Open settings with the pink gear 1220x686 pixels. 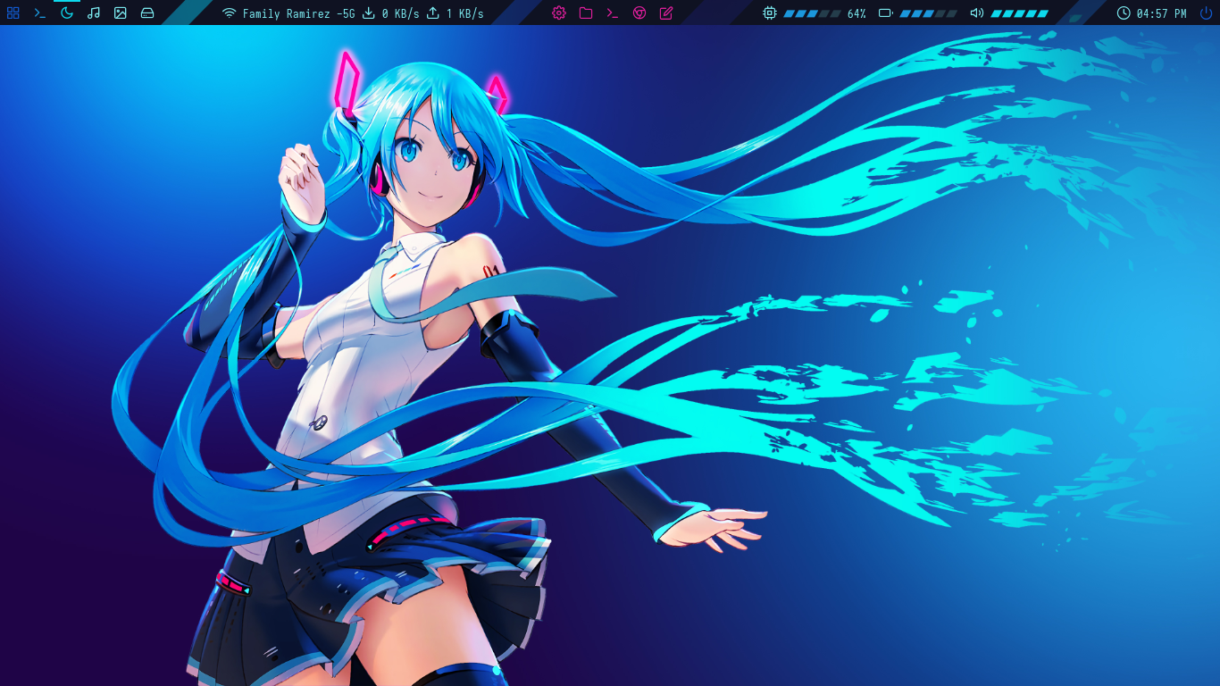point(559,13)
